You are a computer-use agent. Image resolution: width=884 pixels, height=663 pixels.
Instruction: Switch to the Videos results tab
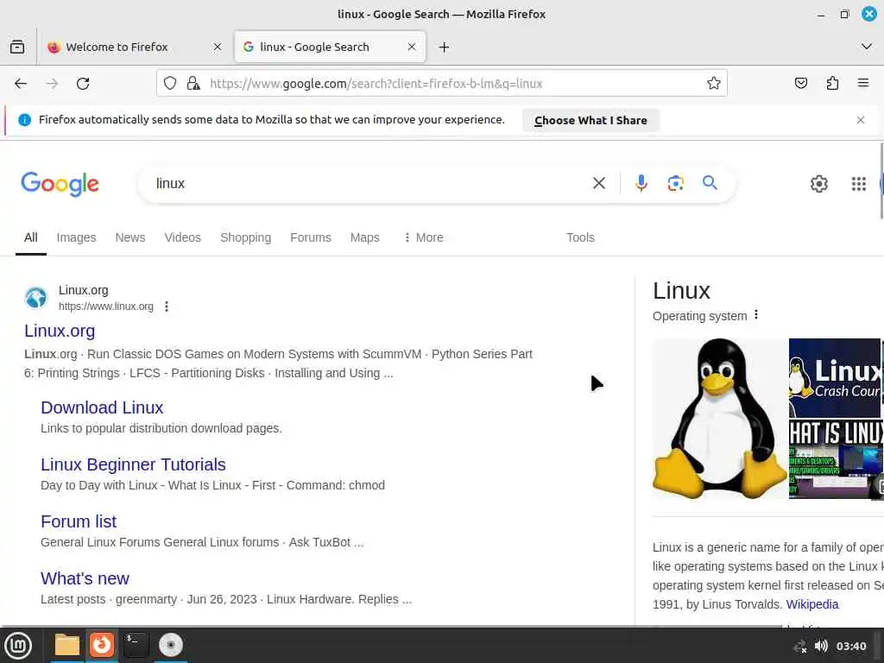click(x=183, y=237)
